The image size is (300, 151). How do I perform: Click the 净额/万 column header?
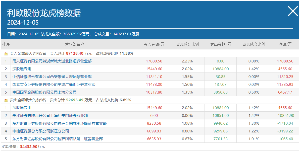(x=285, y=44)
